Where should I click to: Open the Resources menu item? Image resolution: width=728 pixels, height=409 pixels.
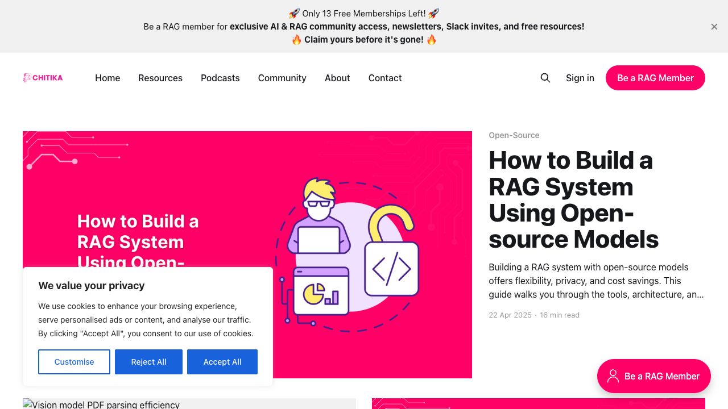pyautogui.click(x=160, y=78)
